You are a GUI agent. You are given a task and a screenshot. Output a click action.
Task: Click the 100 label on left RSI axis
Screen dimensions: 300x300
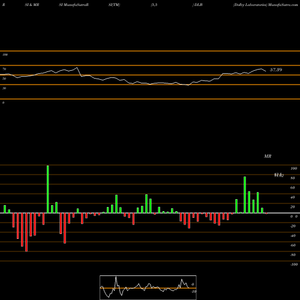coord(5,55)
